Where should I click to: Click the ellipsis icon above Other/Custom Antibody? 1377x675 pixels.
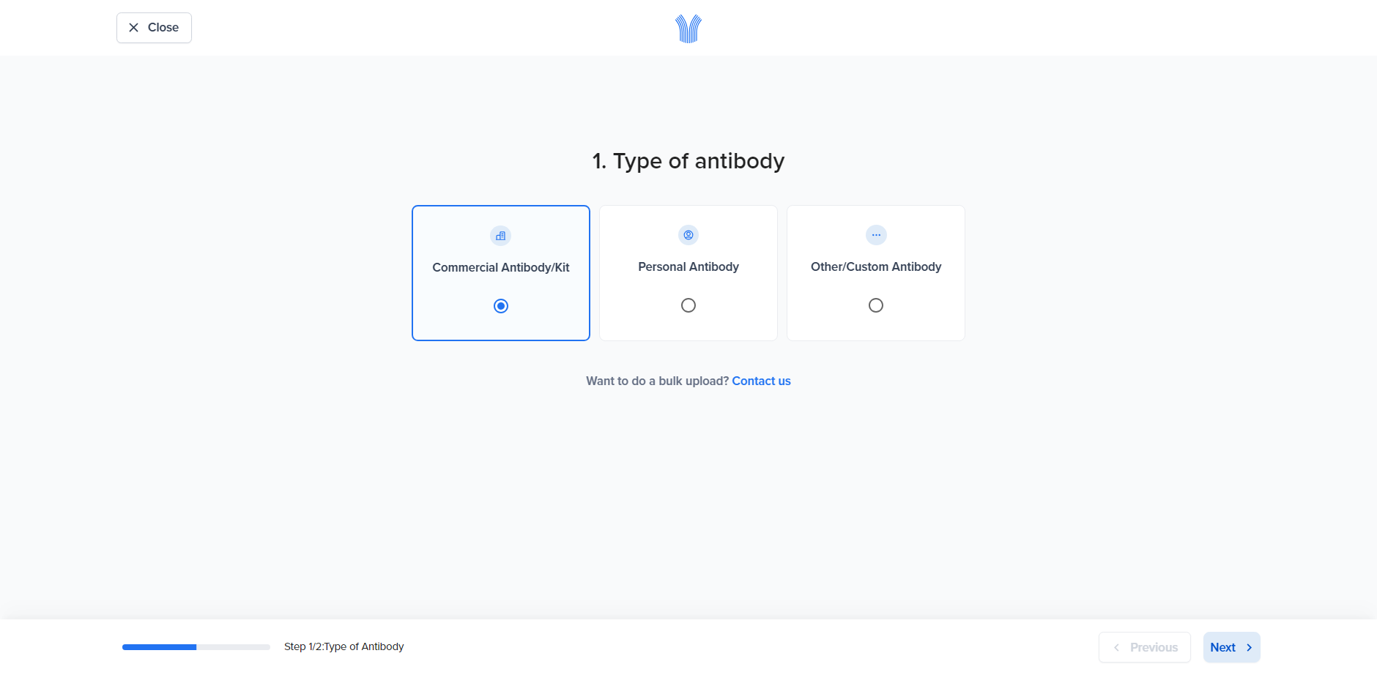point(876,235)
